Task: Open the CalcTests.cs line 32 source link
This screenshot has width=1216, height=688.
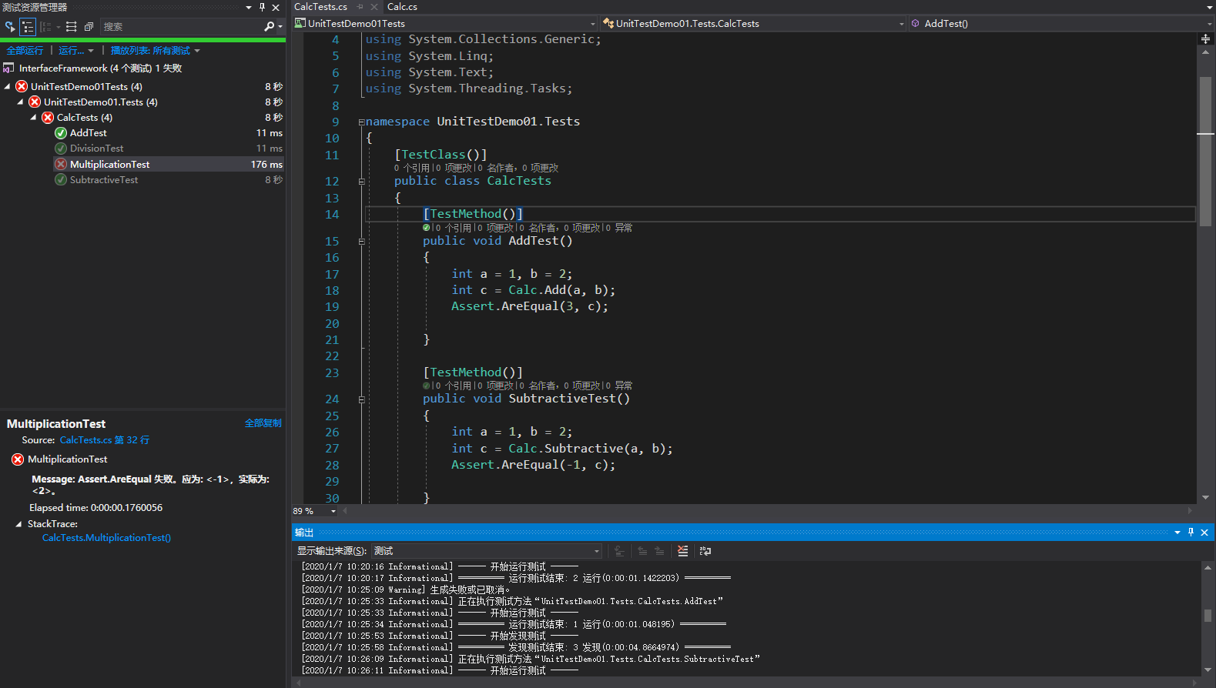Action: point(104,440)
